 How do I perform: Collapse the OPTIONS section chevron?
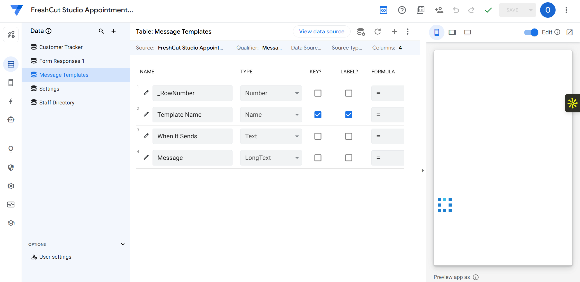click(x=123, y=244)
